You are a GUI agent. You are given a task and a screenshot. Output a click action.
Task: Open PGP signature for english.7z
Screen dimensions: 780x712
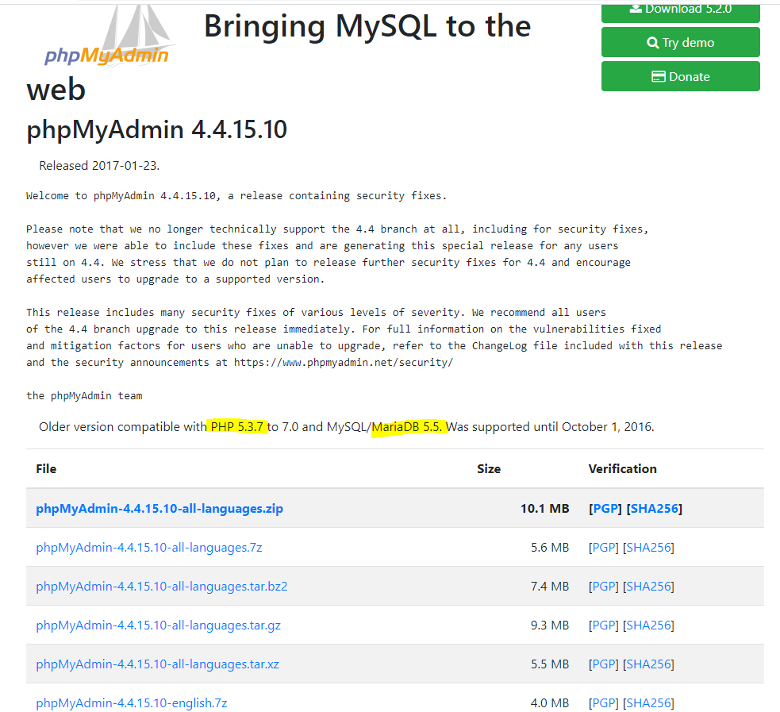[x=603, y=702]
